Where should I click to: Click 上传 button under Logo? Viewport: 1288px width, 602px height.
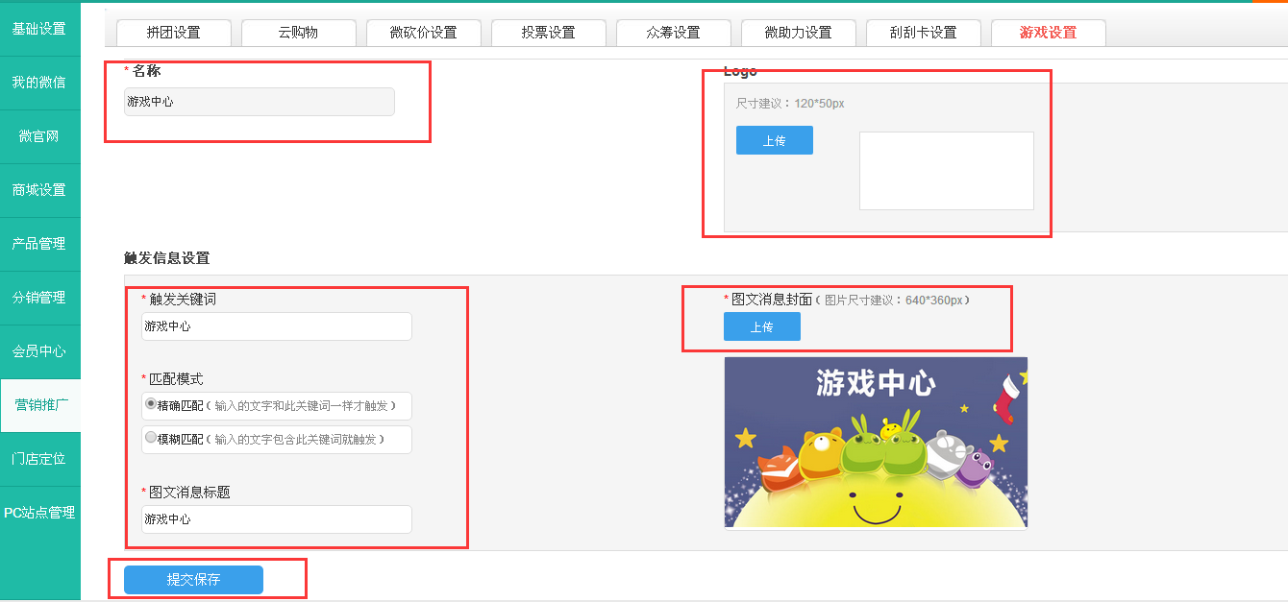pos(775,140)
